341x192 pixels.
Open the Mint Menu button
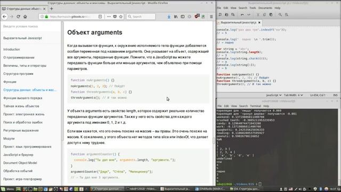pos(7,189)
